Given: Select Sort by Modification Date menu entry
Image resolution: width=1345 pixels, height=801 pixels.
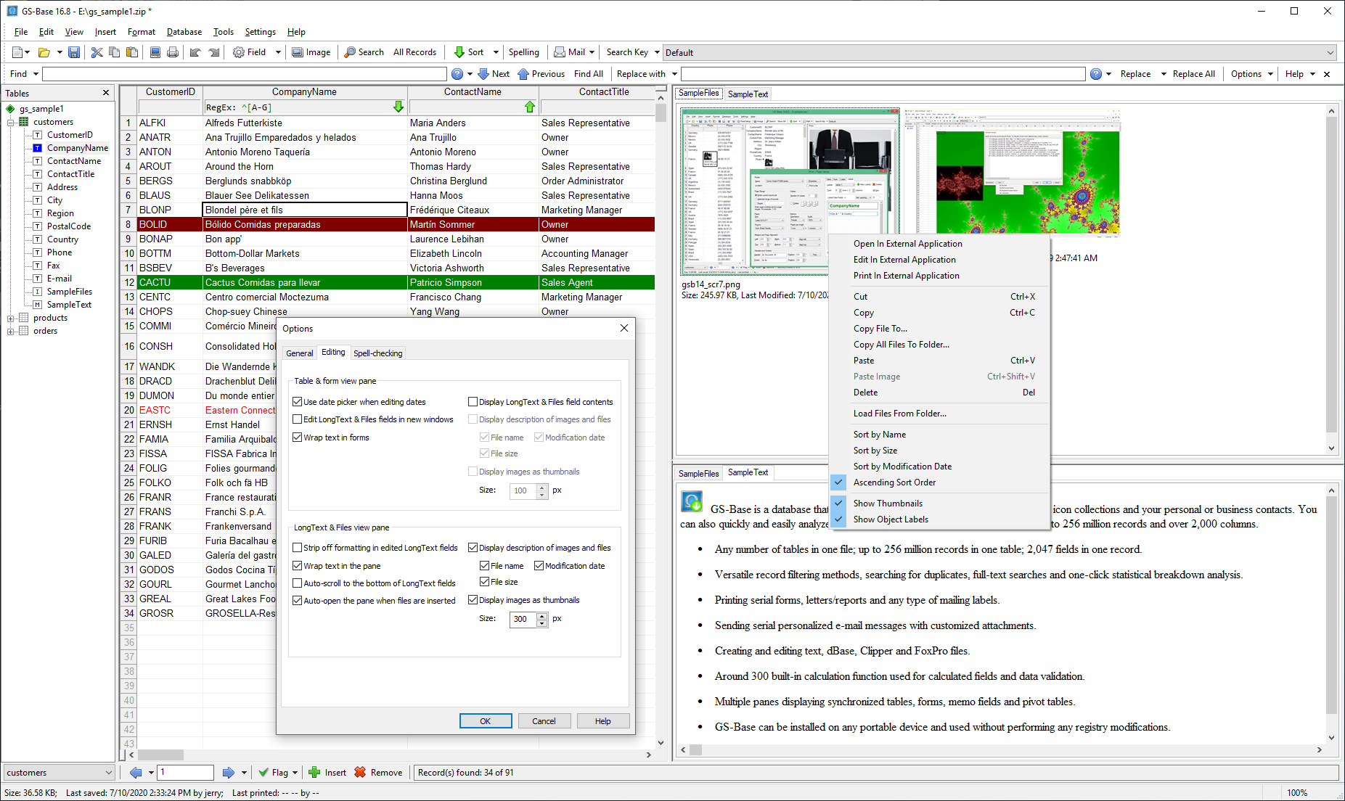Looking at the screenshot, I should [902, 467].
